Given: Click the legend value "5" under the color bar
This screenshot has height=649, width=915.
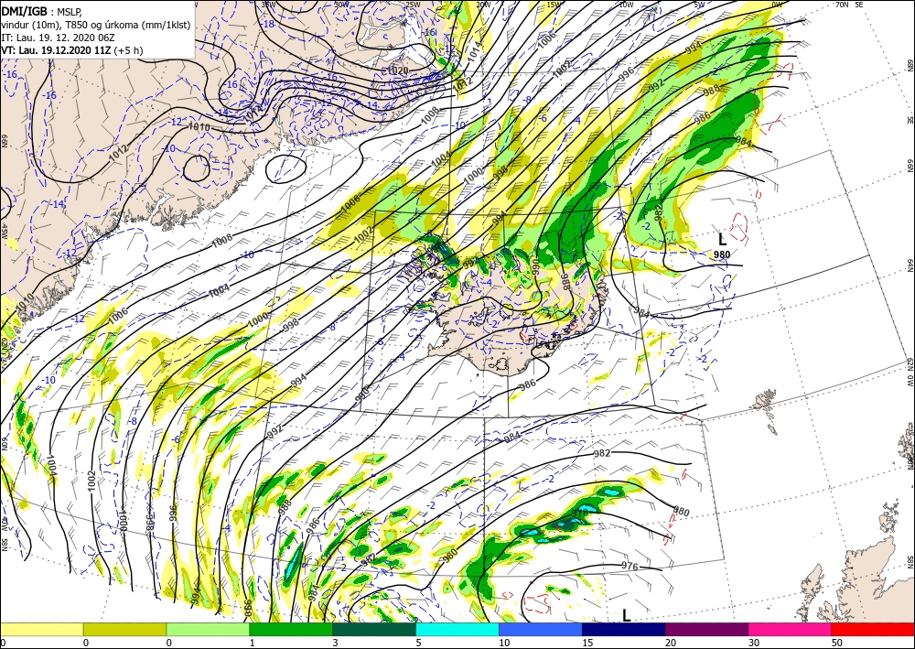Looking at the screenshot, I should [418, 643].
